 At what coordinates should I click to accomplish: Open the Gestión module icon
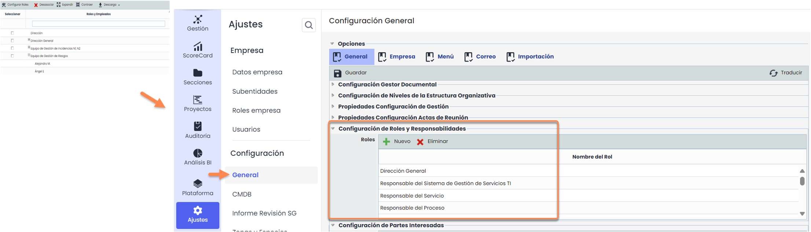point(198,19)
